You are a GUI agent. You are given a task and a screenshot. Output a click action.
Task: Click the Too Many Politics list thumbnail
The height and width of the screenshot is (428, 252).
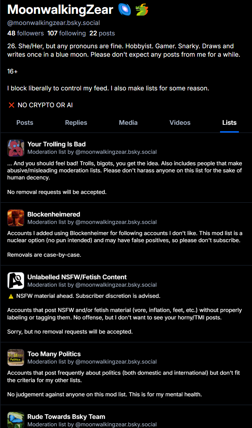[16, 358]
